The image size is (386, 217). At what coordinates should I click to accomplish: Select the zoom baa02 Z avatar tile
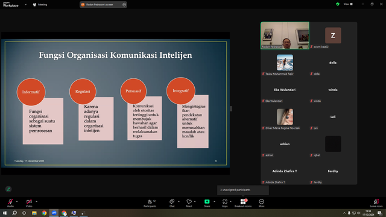point(333,36)
